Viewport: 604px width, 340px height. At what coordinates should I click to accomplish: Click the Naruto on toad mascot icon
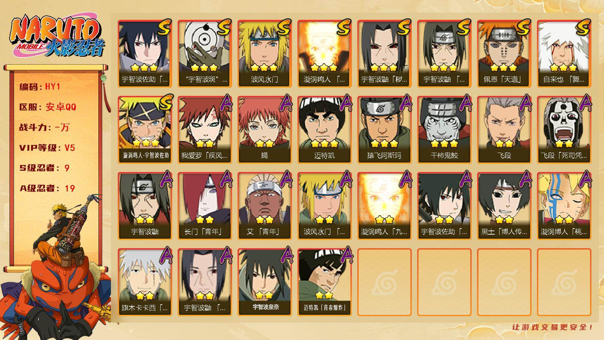(x=56, y=269)
